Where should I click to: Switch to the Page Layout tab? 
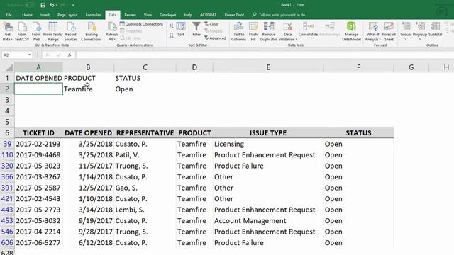pyautogui.click(x=67, y=15)
